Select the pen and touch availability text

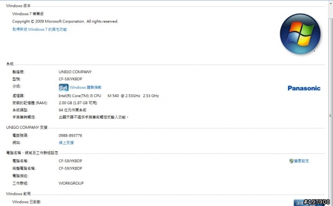94,117
